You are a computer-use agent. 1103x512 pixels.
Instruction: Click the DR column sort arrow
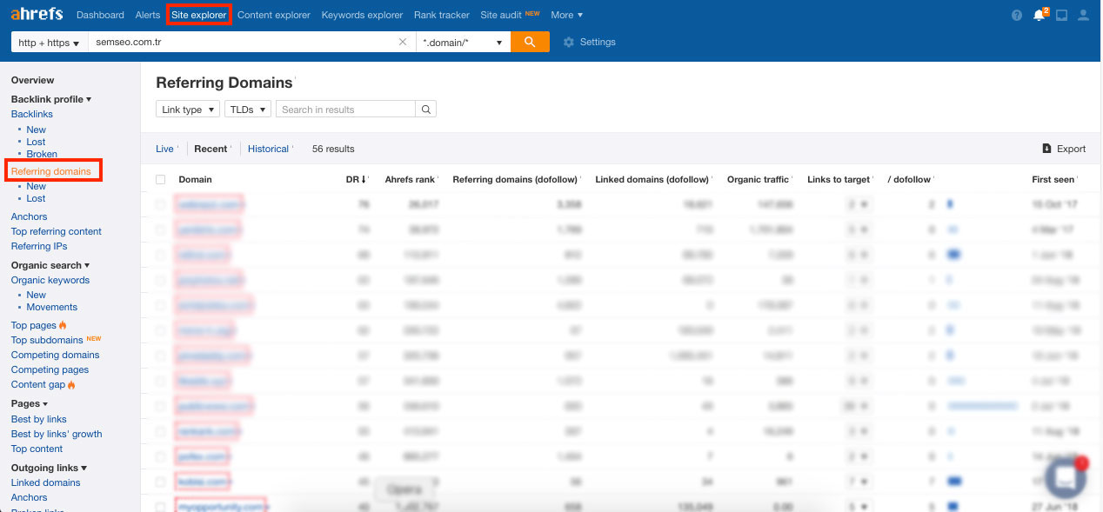pyautogui.click(x=364, y=180)
